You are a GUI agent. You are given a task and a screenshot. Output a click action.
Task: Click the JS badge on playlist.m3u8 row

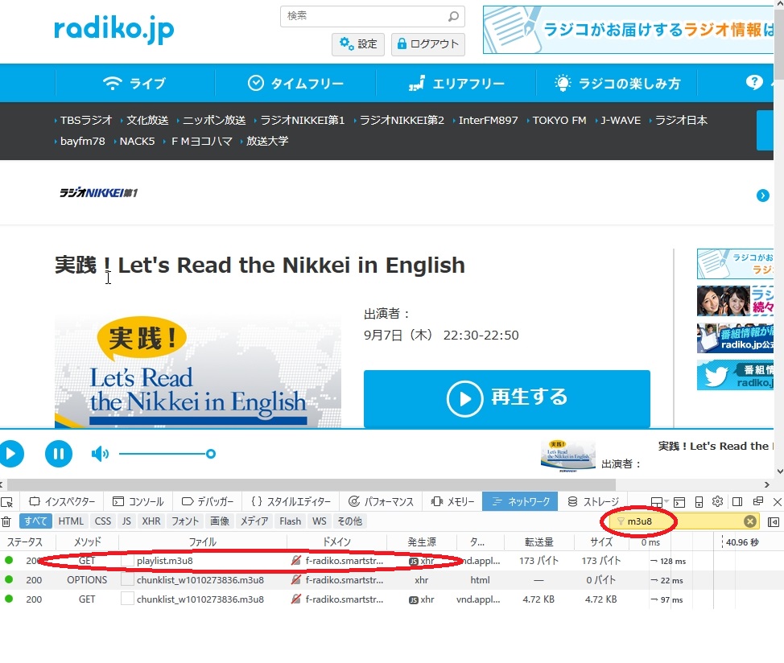coord(413,561)
